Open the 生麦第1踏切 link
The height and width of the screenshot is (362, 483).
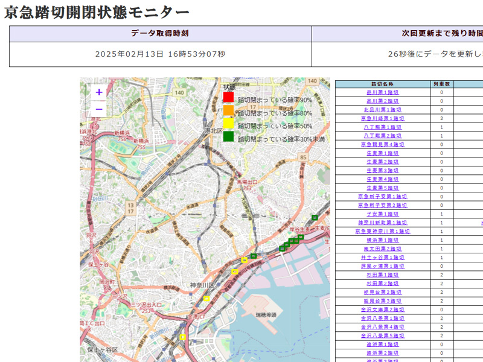click(383, 153)
